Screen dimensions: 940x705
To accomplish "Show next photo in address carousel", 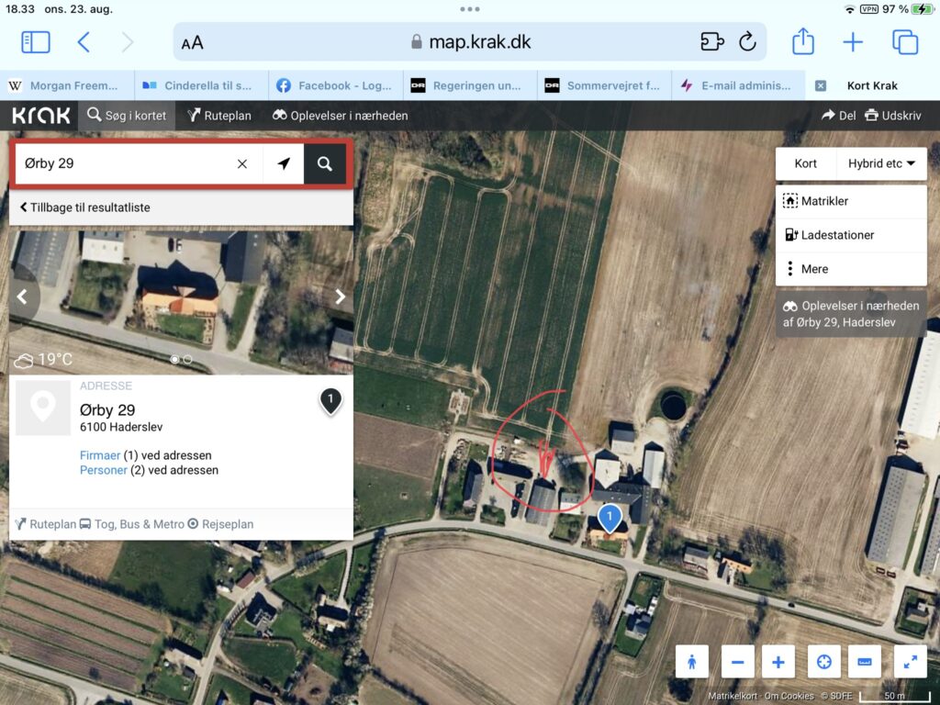I will 340,297.
